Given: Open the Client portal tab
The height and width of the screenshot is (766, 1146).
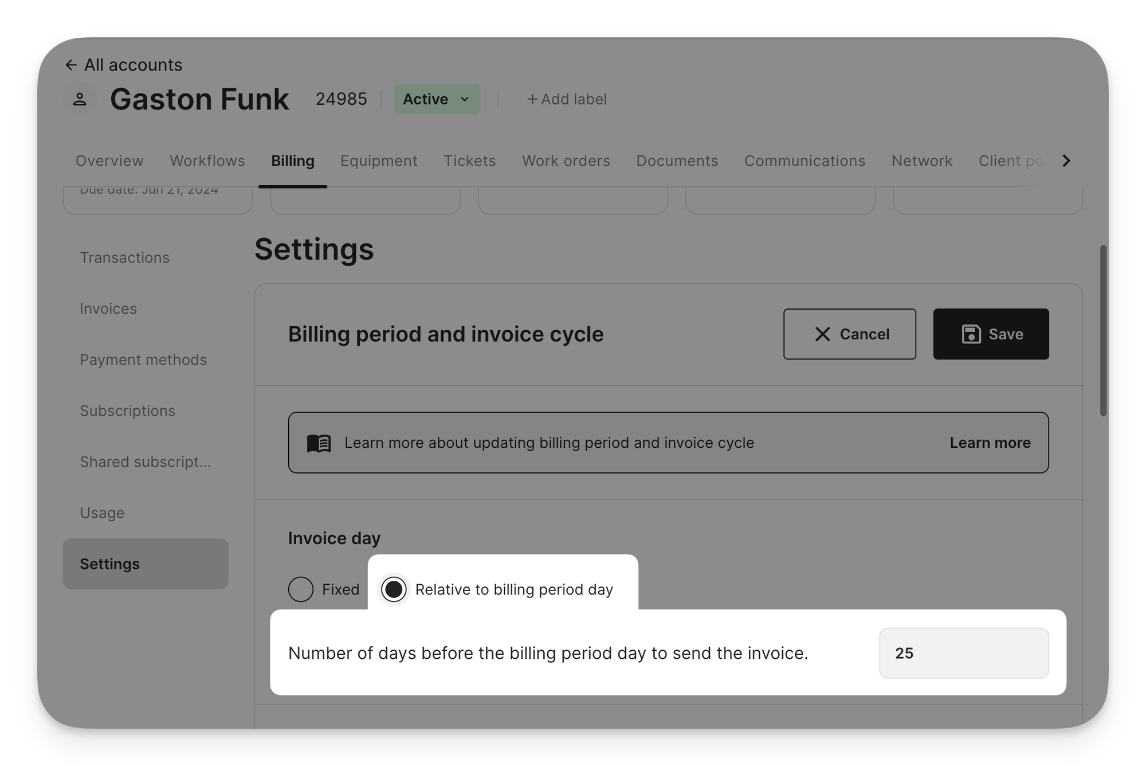Looking at the screenshot, I should coord(1013,161).
